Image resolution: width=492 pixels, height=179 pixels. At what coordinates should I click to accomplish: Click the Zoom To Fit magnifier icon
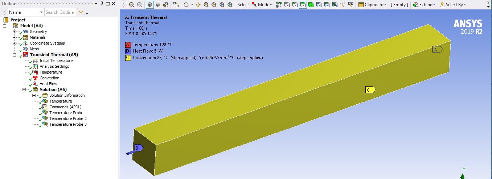[x=222, y=5]
